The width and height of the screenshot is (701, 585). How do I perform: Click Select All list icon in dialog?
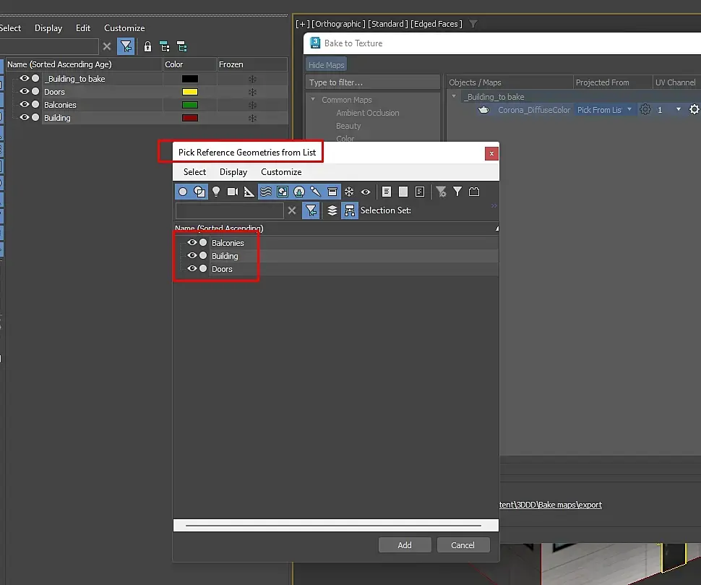[387, 192]
